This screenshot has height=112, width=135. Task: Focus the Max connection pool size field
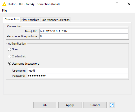click(x=84, y=36)
